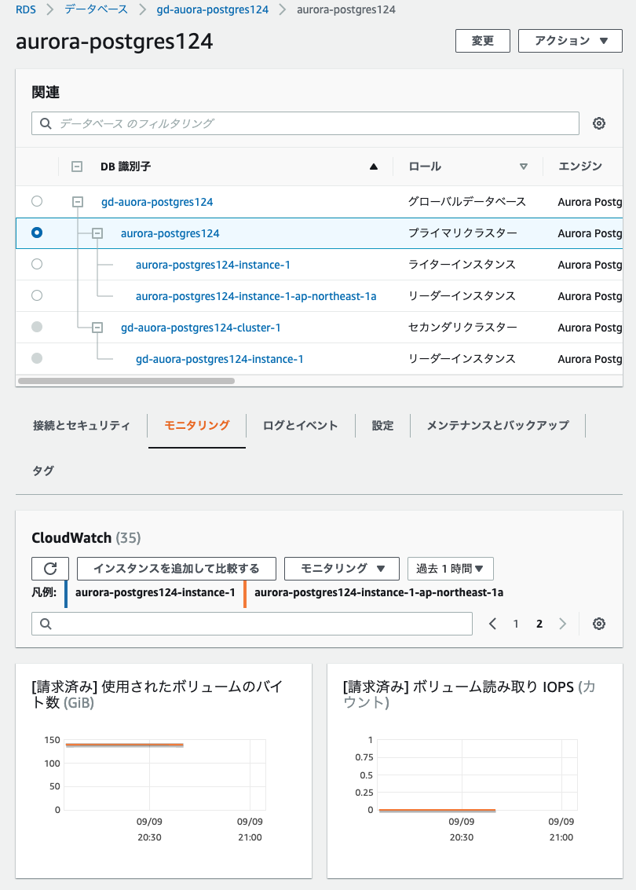The height and width of the screenshot is (890, 636).
Task: Select aurora-postgres124-instance-1 writer radio button
Action: [x=37, y=264]
